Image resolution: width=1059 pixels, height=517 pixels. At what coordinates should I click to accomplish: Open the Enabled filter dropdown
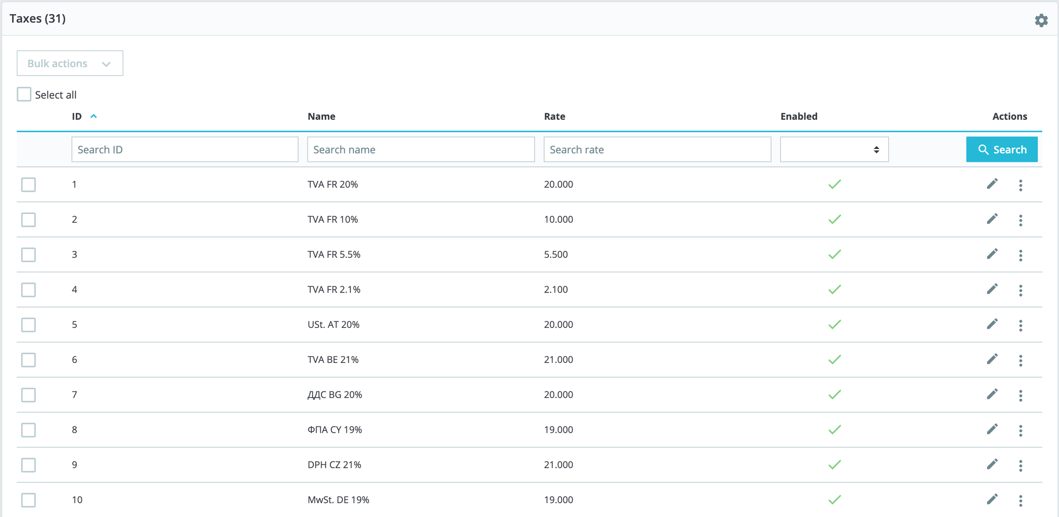point(834,149)
